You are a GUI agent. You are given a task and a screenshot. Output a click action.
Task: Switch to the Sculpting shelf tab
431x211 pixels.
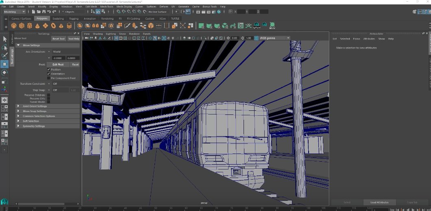(58, 18)
